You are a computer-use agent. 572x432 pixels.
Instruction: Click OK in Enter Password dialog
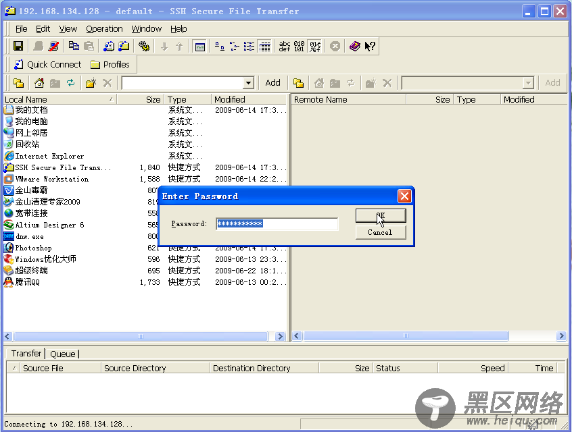(381, 215)
